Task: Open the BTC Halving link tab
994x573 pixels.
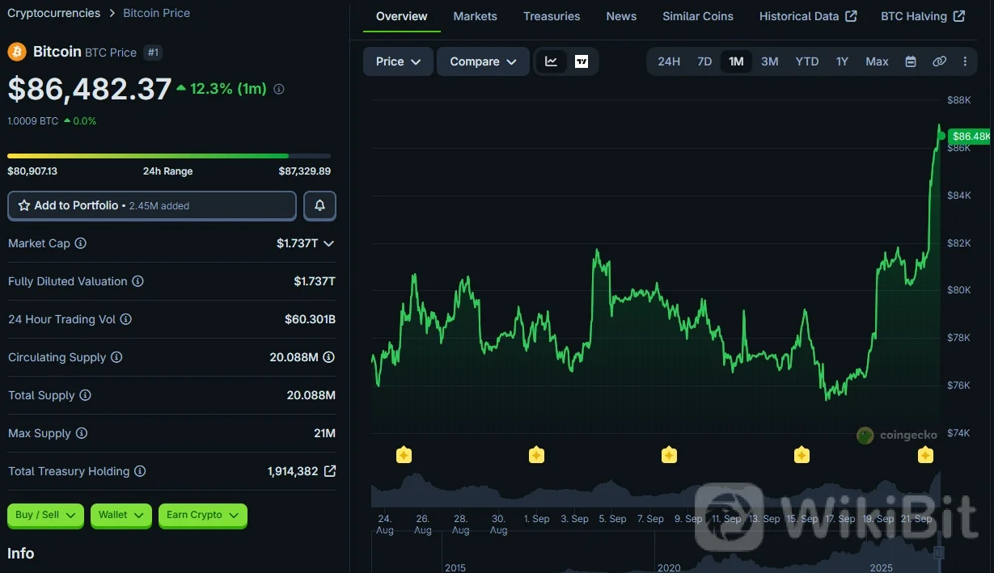Action: pos(923,16)
